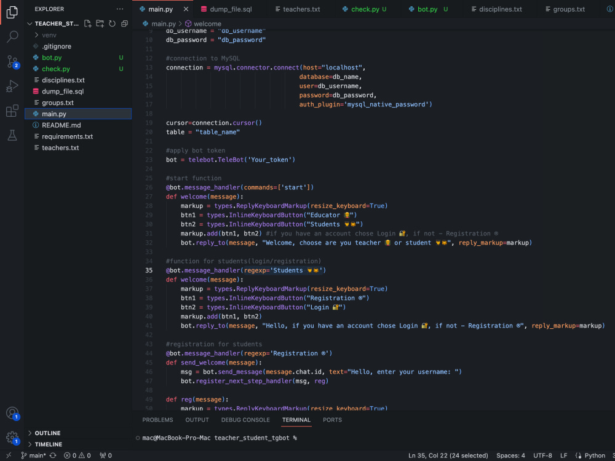Open errors and warnings status indicator

(x=77, y=455)
